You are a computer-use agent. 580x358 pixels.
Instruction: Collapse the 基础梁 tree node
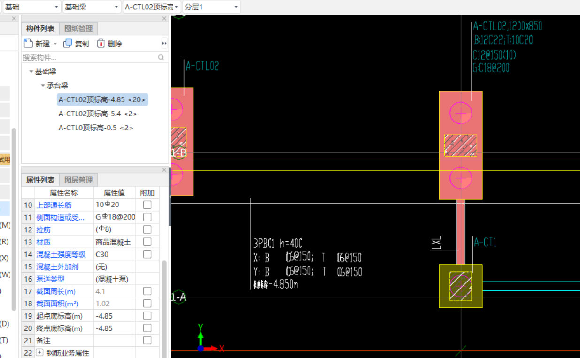(31, 72)
